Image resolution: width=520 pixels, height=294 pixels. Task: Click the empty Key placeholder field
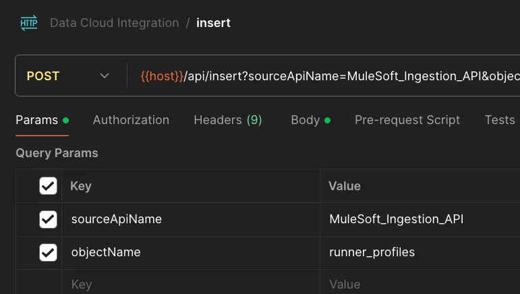tap(191, 283)
